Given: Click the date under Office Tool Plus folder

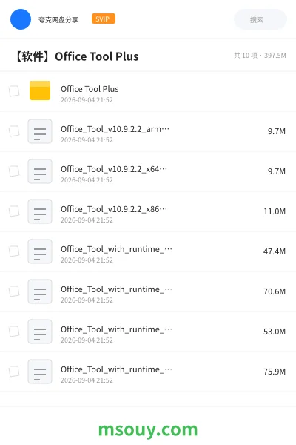Looking at the screenshot, I should coord(87,100).
